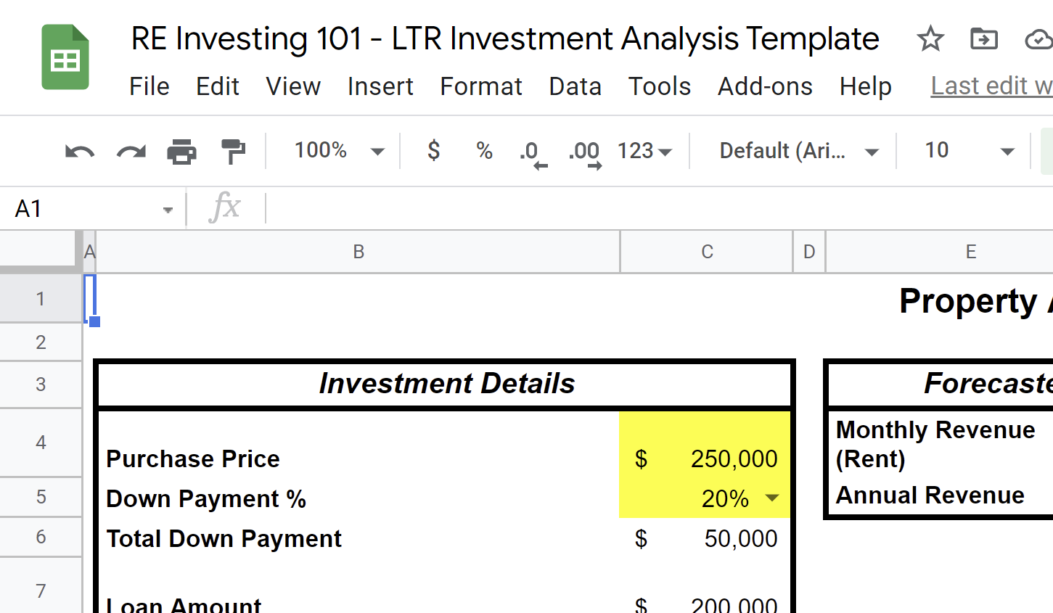The image size is (1053, 613).
Task: Format selection as currency
Action: pos(433,150)
